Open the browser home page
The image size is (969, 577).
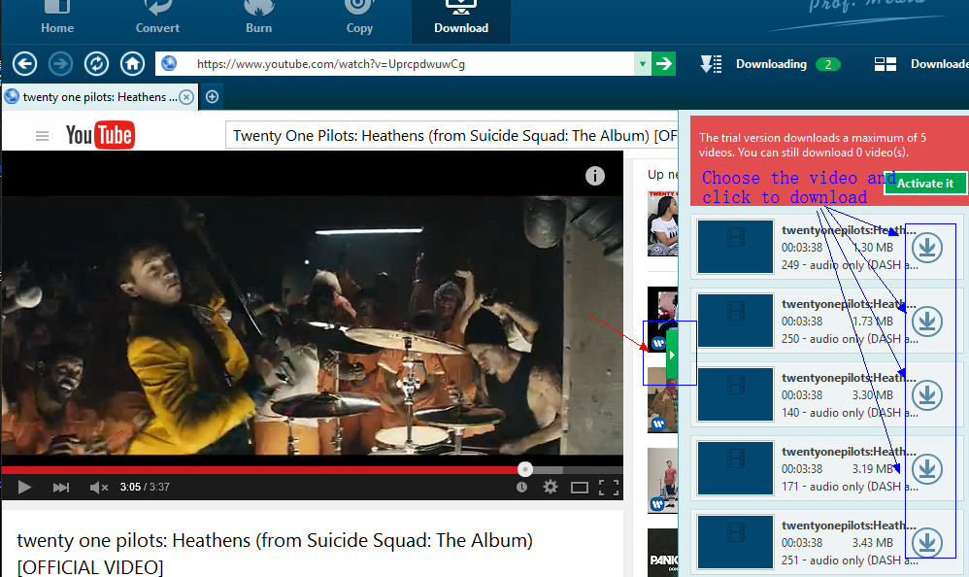(x=132, y=64)
